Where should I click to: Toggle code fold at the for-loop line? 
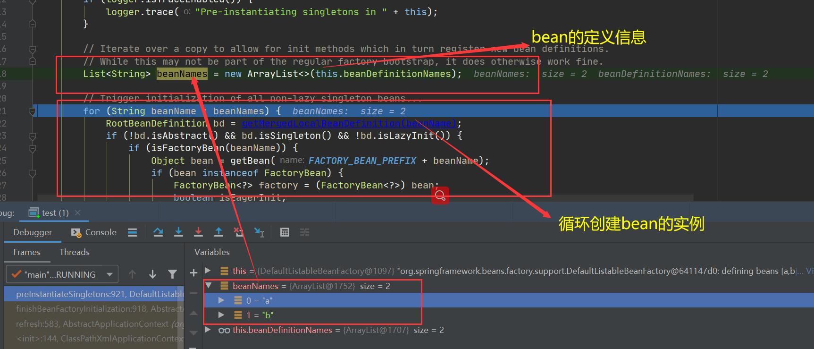pos(33,111)
